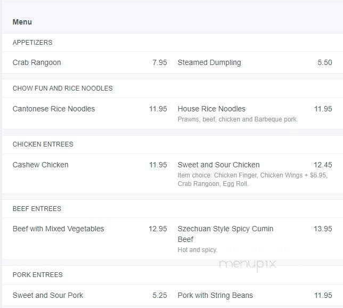This screenshot has width=343, height=308.
Task: Click the 13.95 price for Cumin Beef
Action: point(322,229)
